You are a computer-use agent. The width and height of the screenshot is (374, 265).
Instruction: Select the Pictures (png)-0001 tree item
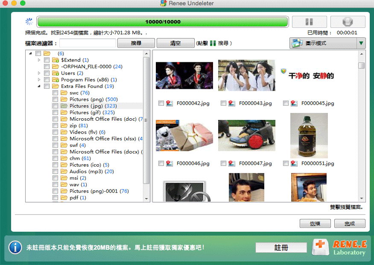click(99, 191)
